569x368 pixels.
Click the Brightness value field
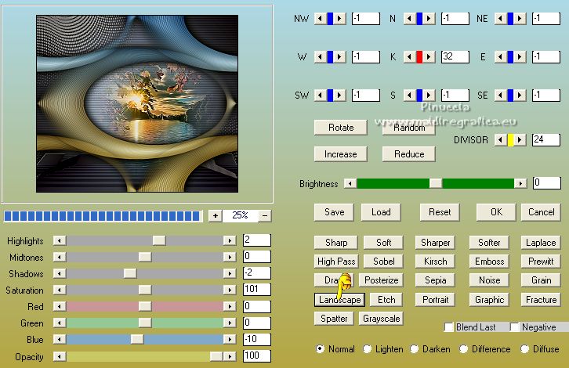click(547, 183)
